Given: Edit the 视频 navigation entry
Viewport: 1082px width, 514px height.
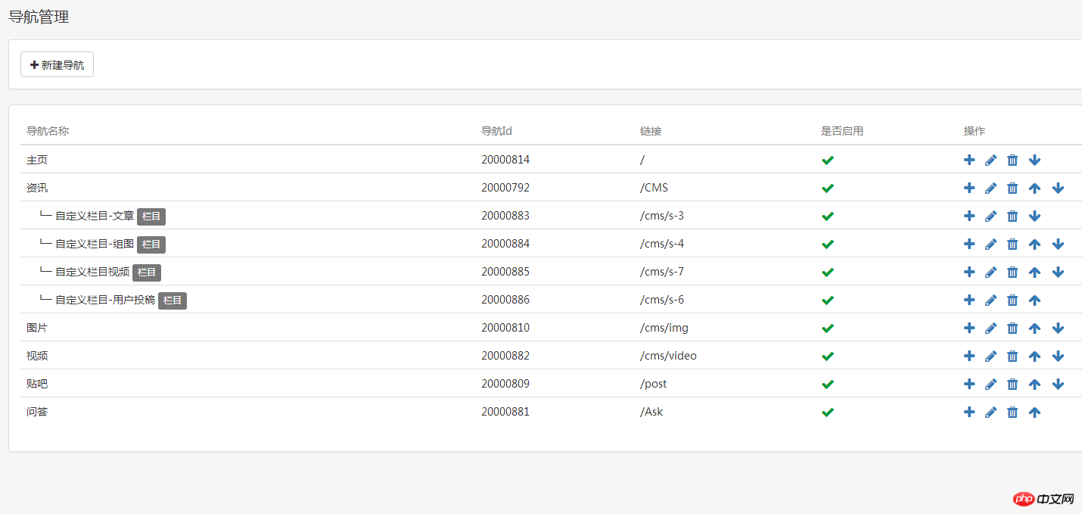Looking at the screenshot, I should click(990, 356).
